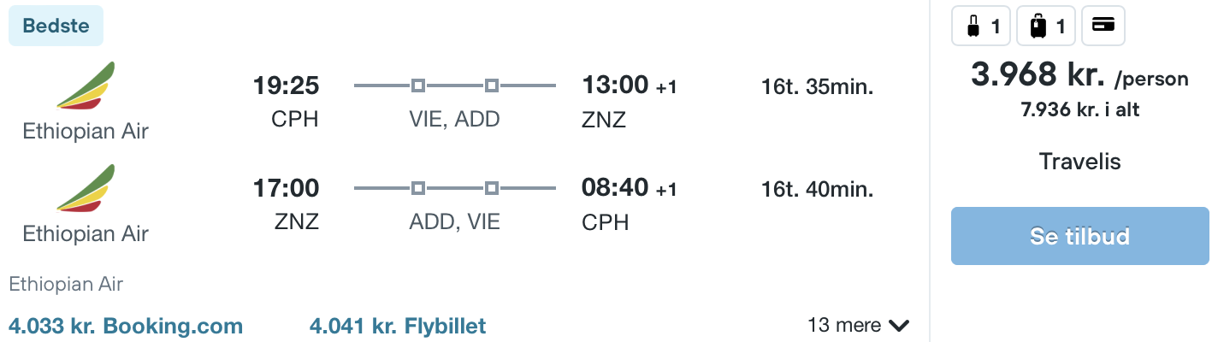Click the Bedste badge label
The image size is (1218, 342).
click(56, 26)
